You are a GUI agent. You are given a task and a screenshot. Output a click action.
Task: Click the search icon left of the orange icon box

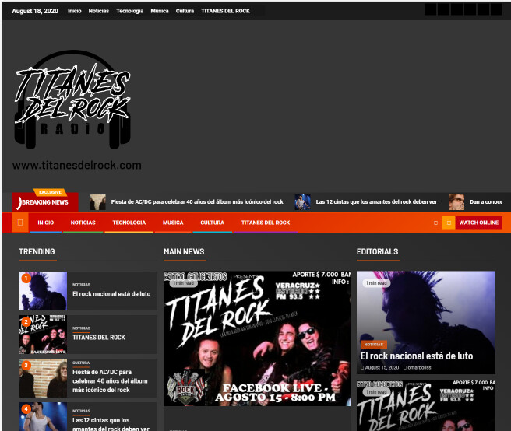pos(435,223)
